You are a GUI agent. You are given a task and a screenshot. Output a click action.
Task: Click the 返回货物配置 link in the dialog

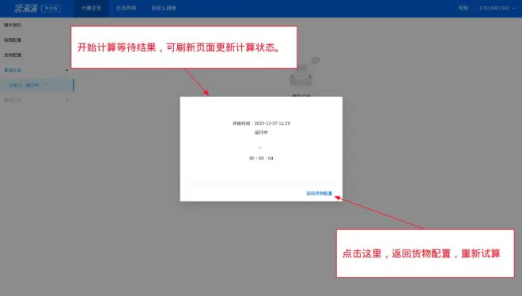[320, 193]
